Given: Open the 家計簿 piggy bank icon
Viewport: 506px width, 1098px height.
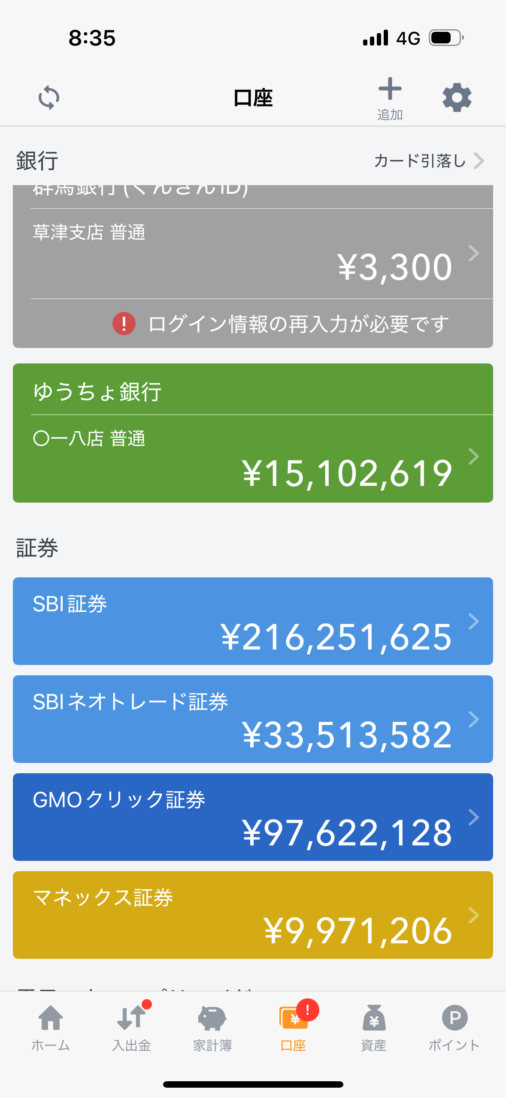Looking at the screenshot, I should pos(212,1018).
